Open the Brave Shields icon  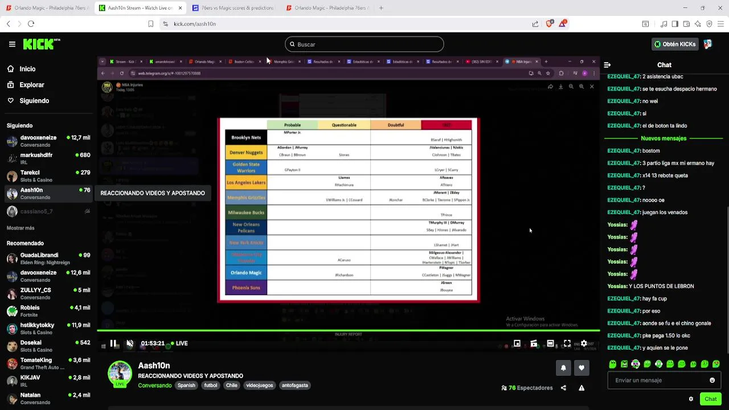click(x=550, y=24)
